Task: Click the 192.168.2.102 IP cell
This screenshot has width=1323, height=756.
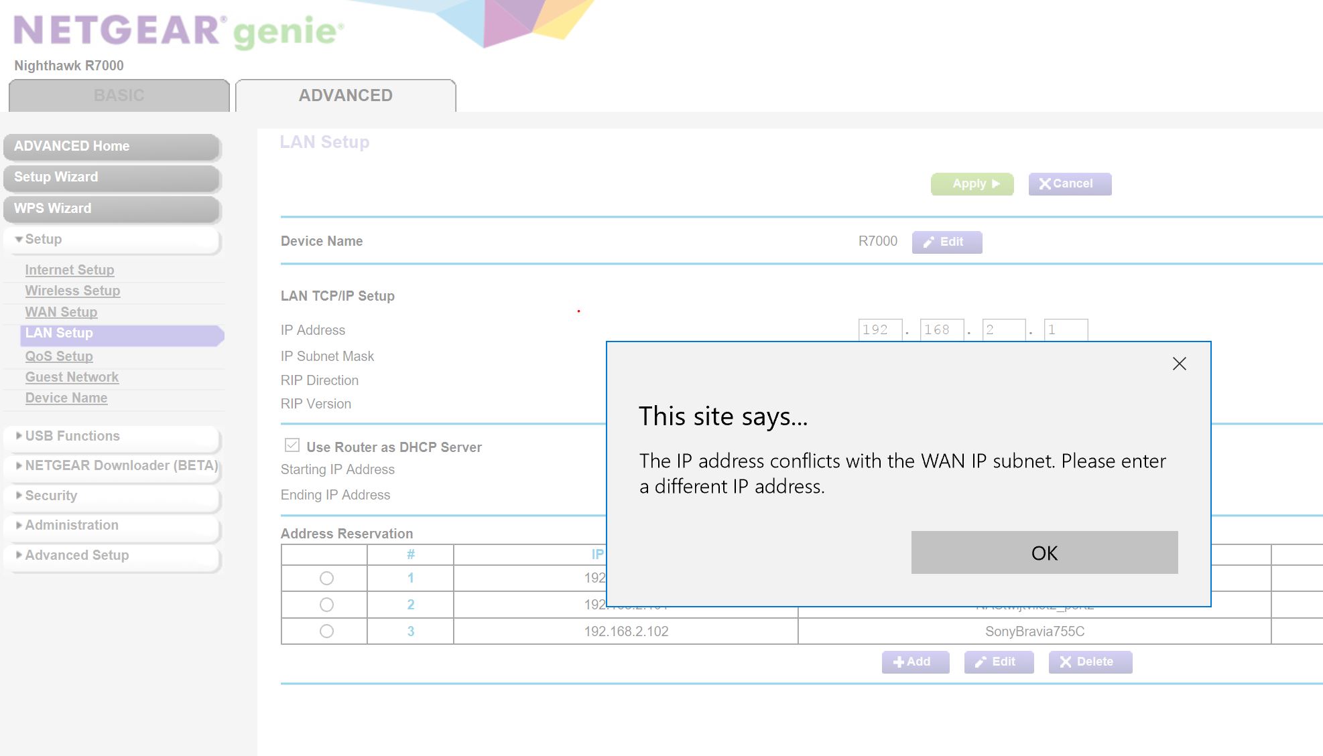Action: 626,631
